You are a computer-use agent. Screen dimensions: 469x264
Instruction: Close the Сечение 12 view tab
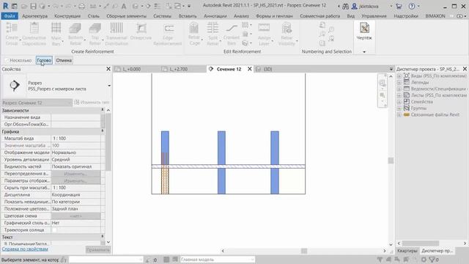point(249,69)
